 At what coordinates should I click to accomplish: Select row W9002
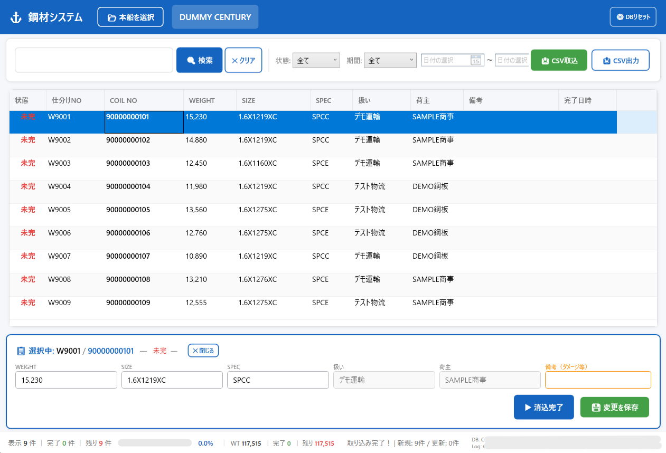coord(333,145)
